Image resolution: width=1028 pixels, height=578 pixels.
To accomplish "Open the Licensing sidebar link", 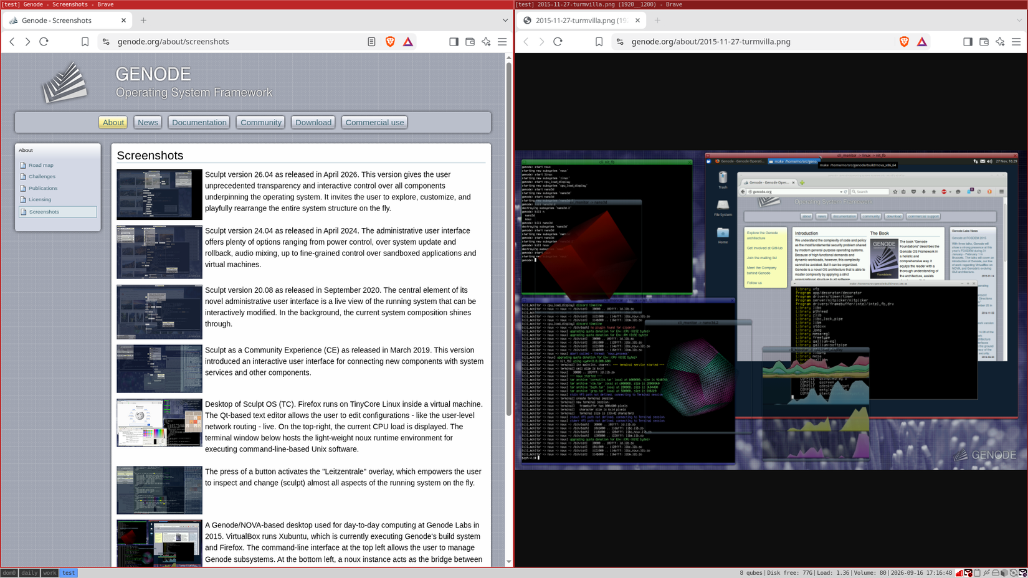I will 40,199.
